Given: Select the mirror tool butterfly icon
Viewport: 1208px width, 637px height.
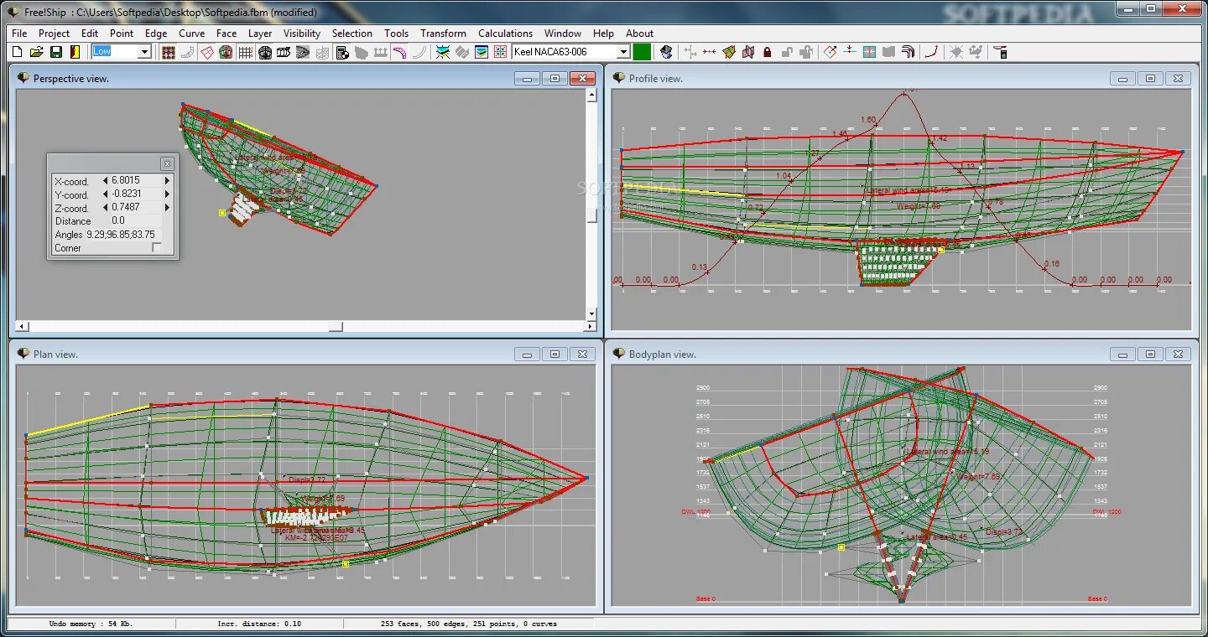Looking at the screenshot, I should [x=750, y=51].
